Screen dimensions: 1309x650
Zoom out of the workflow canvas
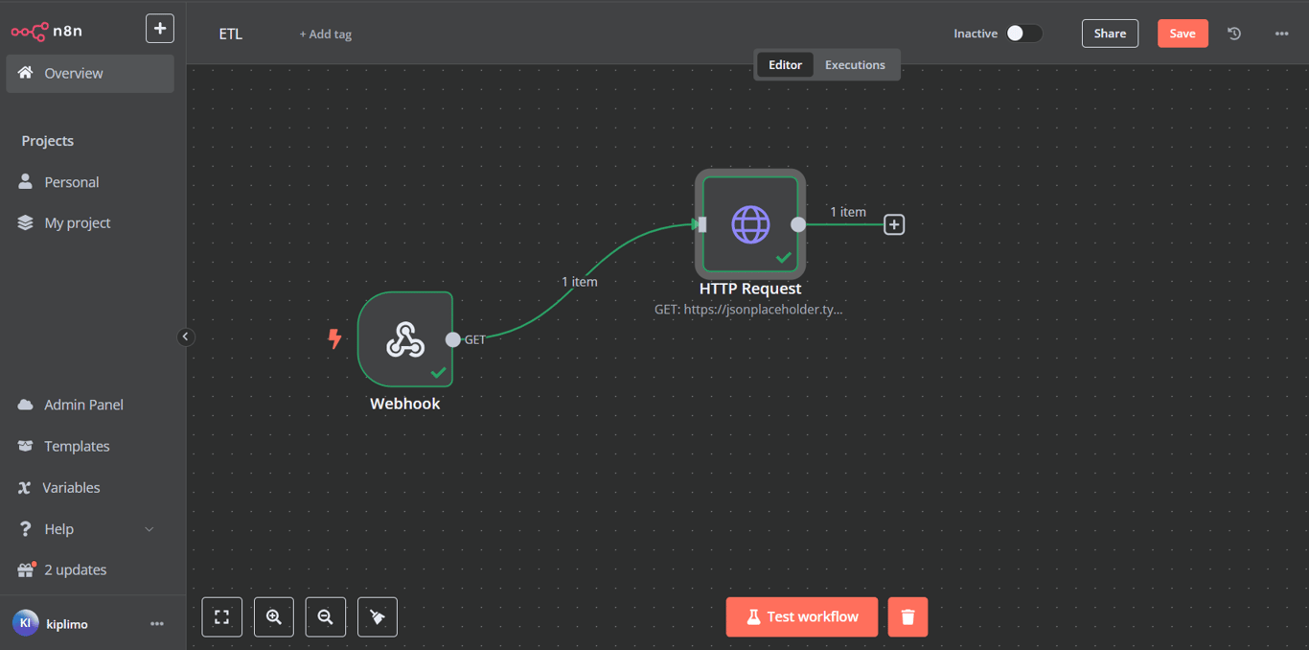coord(325,616)
